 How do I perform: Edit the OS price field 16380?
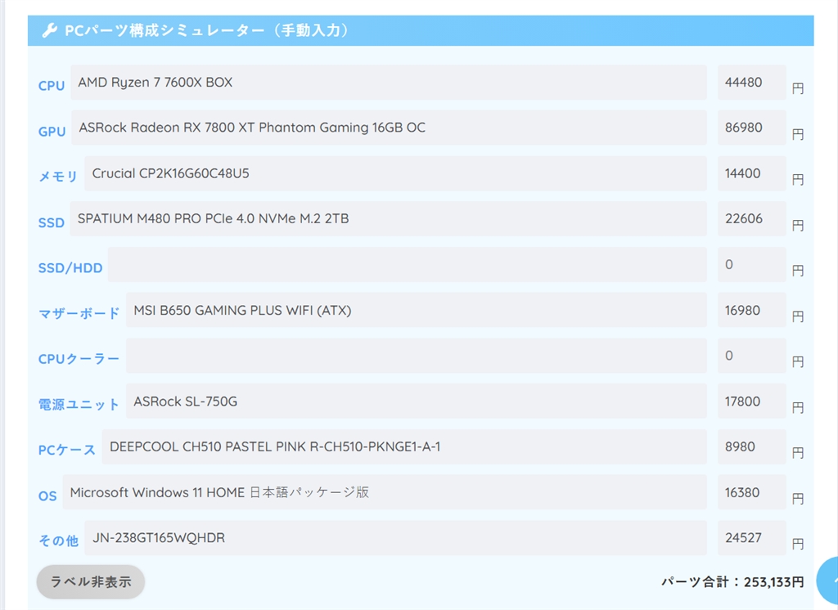pyautogui.click(x=751, y=492)
